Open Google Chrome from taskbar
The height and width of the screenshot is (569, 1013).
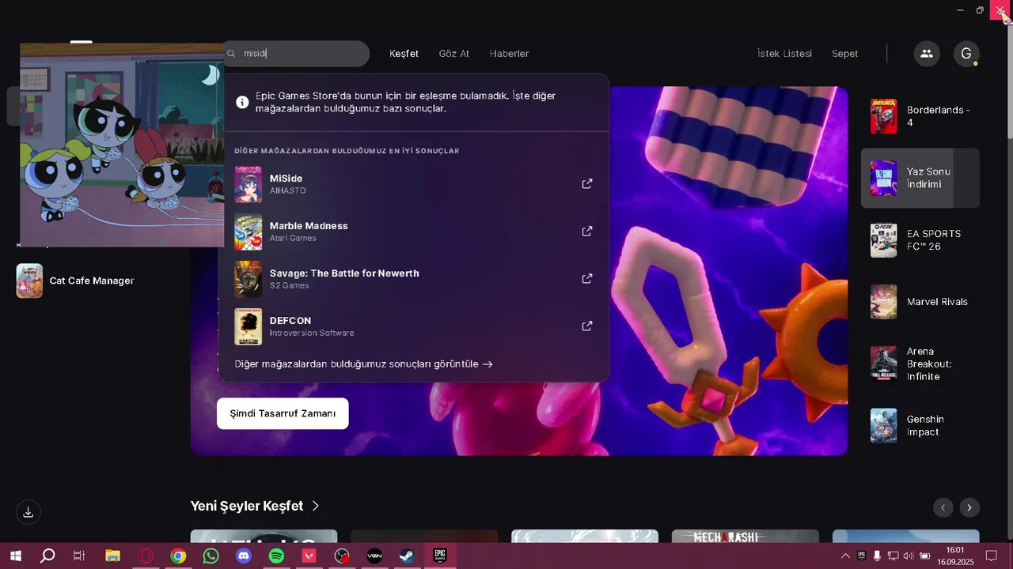click(x=178, y=556)
